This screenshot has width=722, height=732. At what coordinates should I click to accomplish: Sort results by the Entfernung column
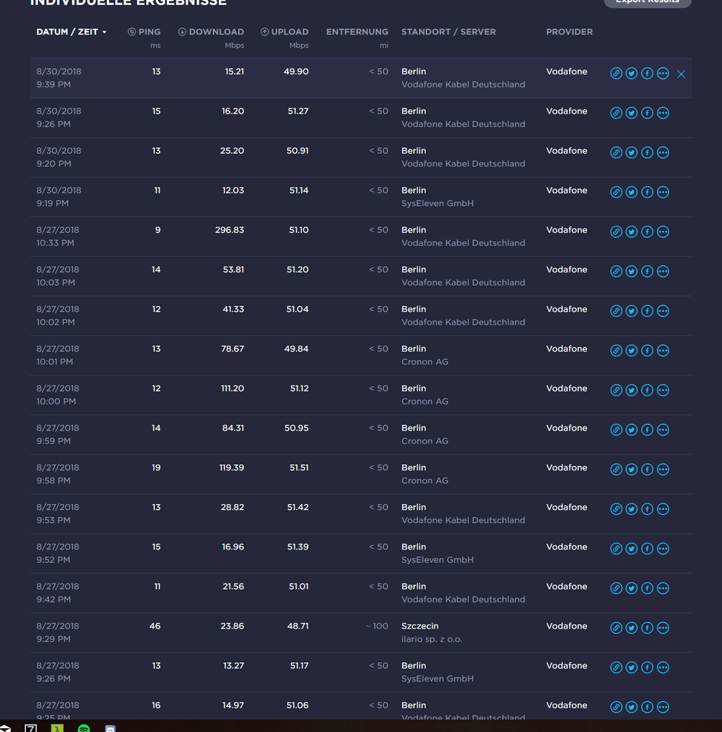click(357, 32)
